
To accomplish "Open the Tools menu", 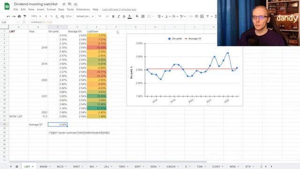I will (70, 9).
